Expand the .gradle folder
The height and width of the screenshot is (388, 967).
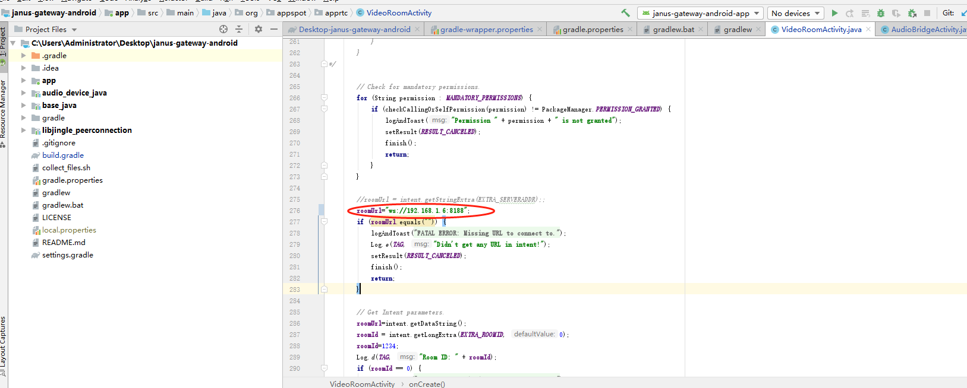(24, 55)
